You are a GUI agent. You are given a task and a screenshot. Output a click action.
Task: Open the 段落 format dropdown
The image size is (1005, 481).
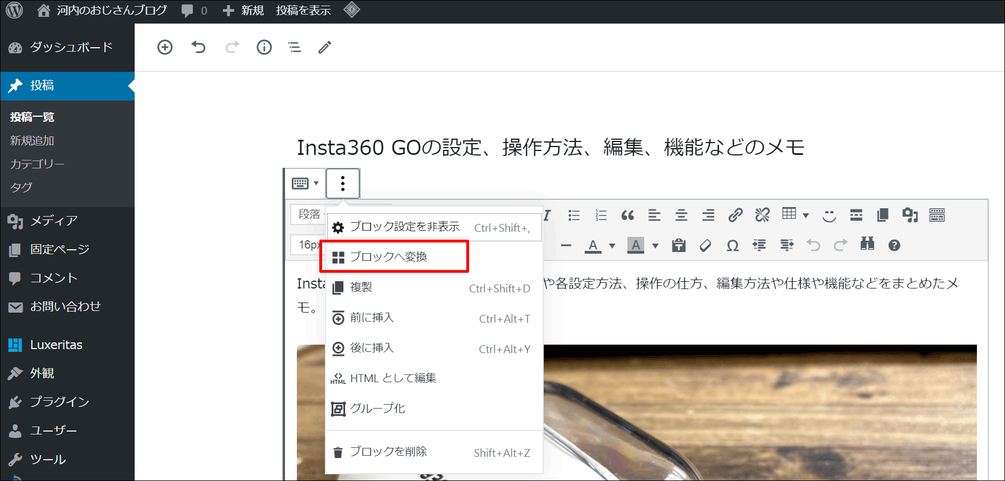pyautogui.click(x=308, y=214)
